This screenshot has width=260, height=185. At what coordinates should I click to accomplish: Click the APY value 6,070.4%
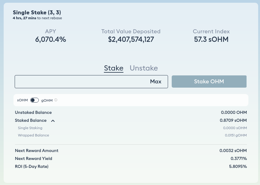tap(51, 39)
